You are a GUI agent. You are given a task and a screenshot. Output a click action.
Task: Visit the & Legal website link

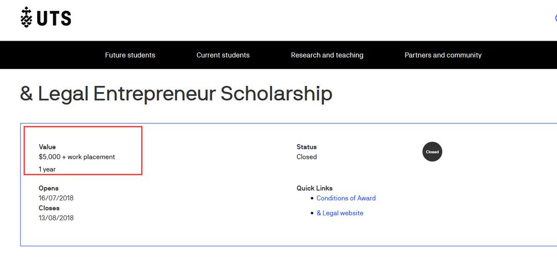[340, 213]
